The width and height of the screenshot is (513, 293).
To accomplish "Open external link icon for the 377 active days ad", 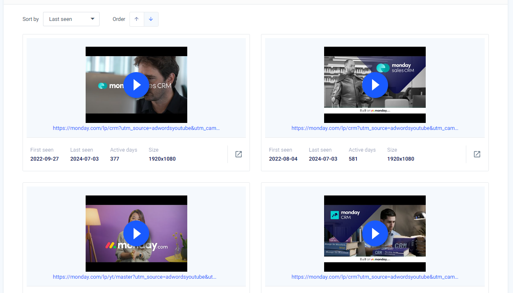I will pyautogui.click(x=238, y=154).
